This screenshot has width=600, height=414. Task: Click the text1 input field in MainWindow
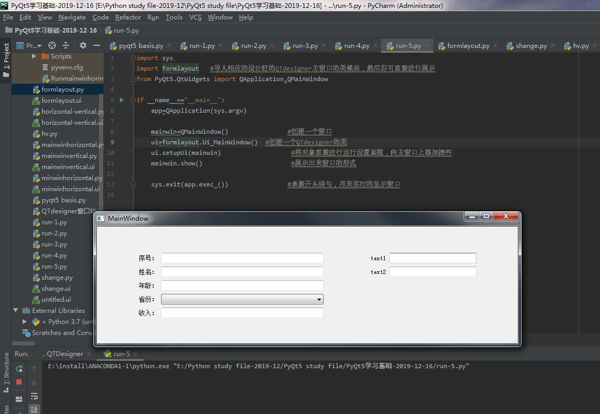[x=433, y=258]
